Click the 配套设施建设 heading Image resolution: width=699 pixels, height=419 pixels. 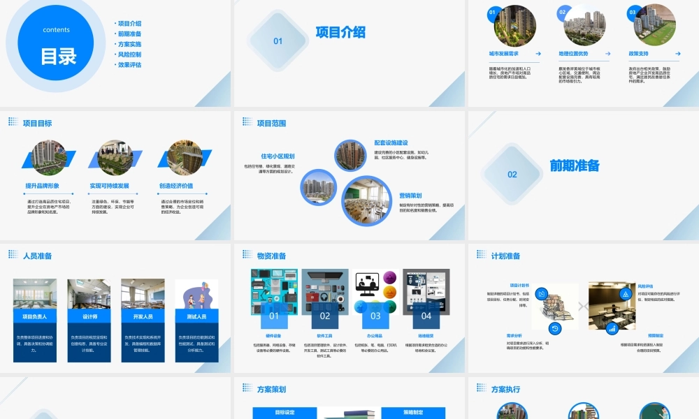(x=391, y=143)
